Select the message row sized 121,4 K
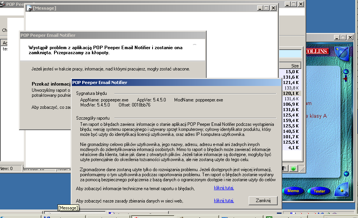 click(x=290, y=82)
